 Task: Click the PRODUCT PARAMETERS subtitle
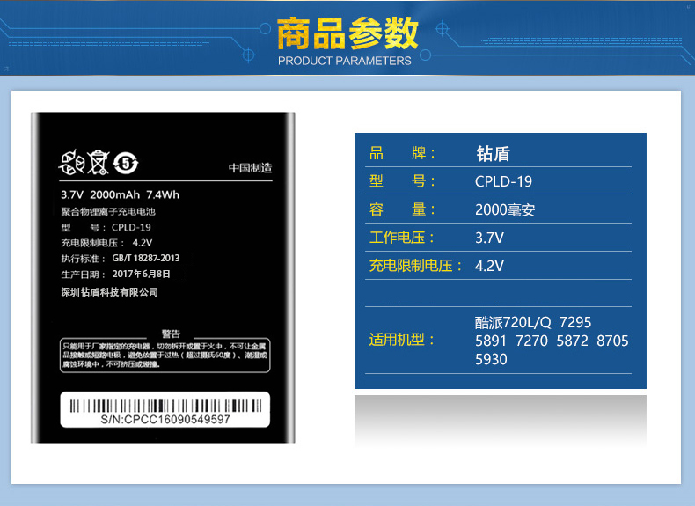tap(344, 61)
